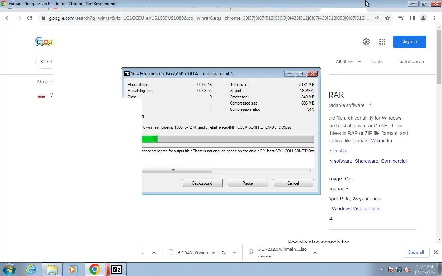The height and width of the screenshot is (276, 442).
Task: Open the Google apps grid
Action: point(382,42)
